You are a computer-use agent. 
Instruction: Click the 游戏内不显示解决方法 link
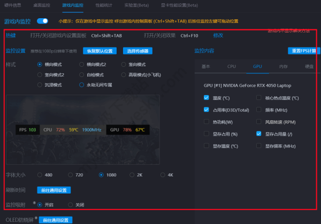(x=292, y=31)
